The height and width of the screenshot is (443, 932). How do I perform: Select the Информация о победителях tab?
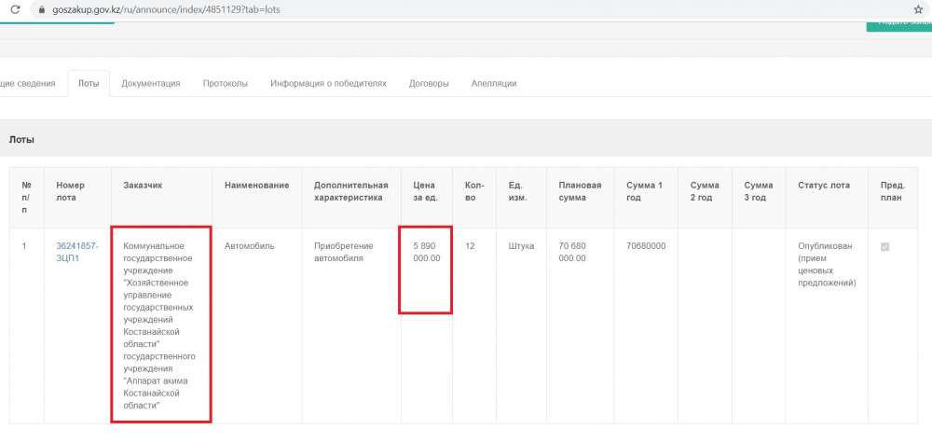pos(328,83)
